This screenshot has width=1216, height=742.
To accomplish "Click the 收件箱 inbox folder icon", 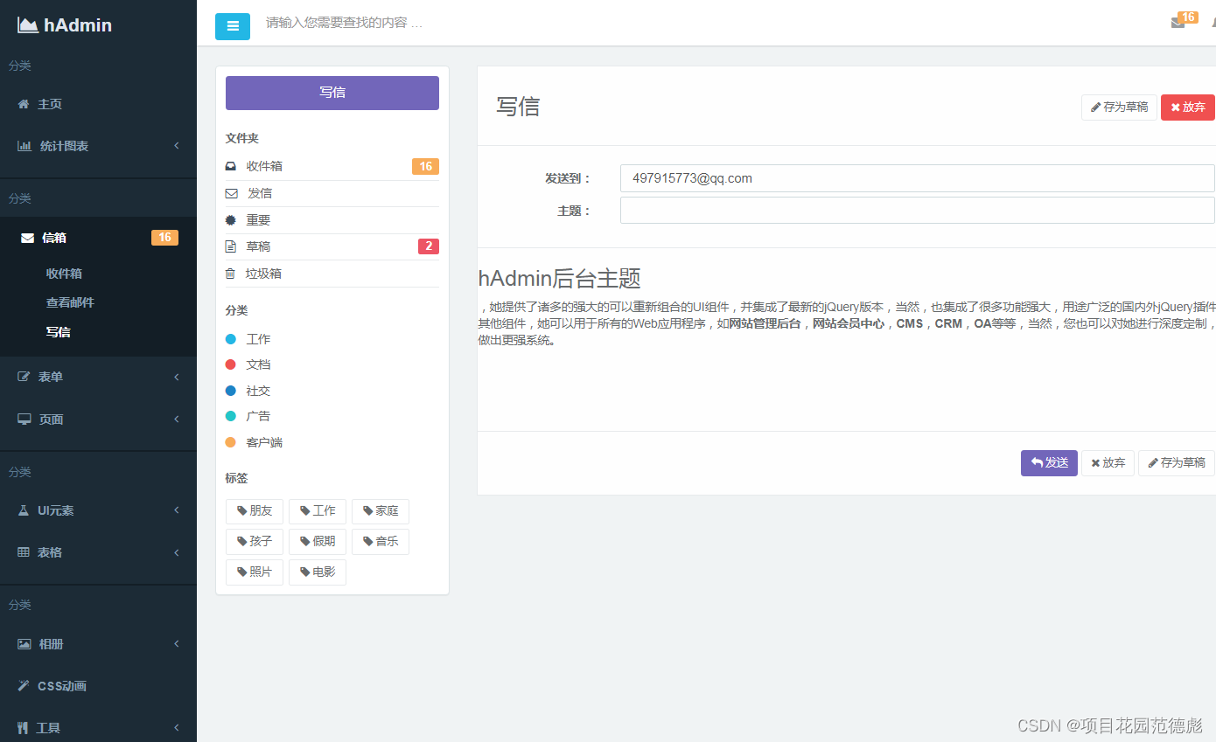I will [x=231, y=165].
